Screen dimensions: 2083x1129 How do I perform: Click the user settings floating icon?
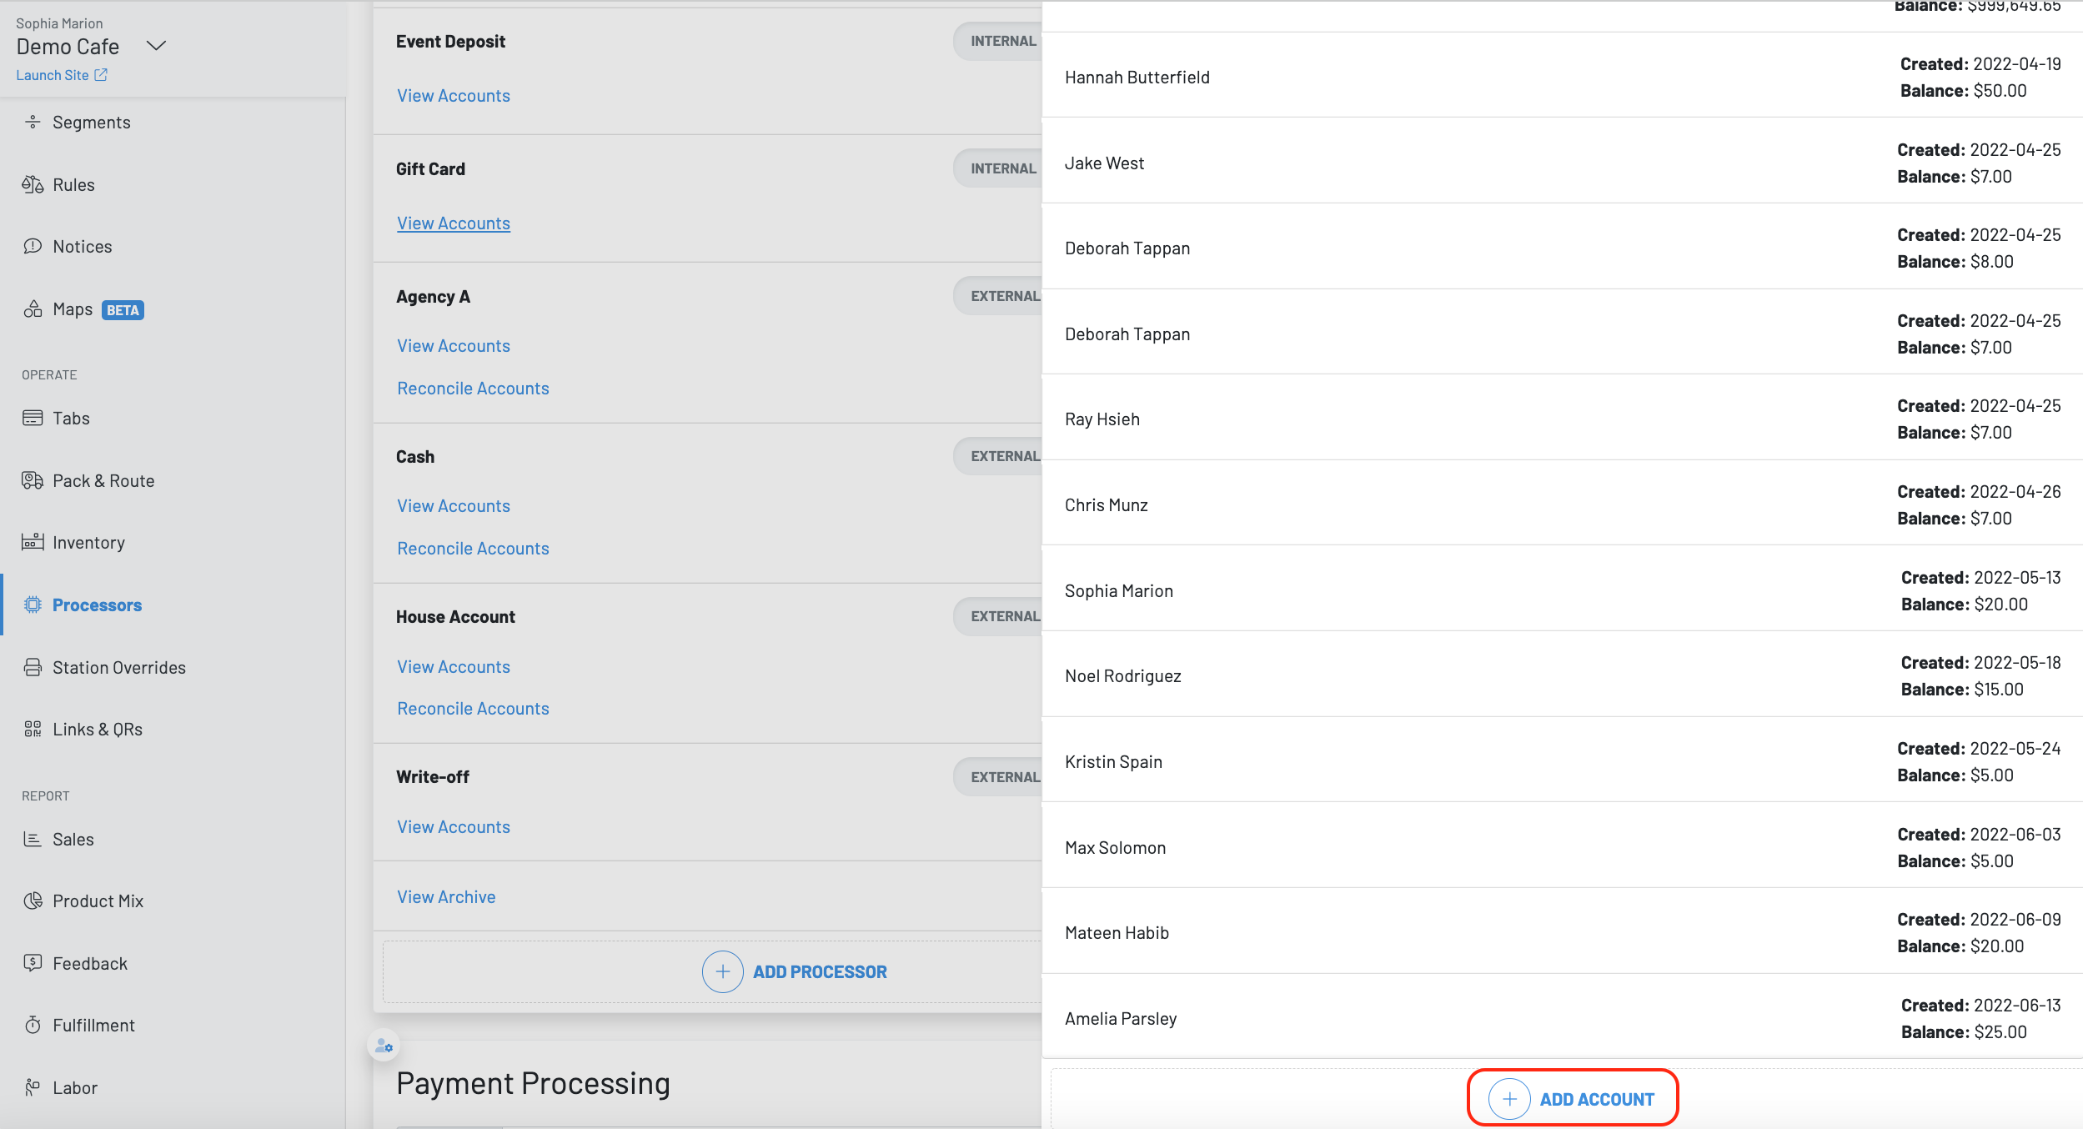(384, 1045)
